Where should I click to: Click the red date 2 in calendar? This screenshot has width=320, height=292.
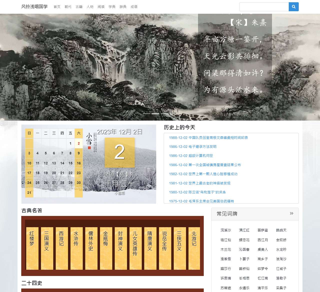tap(79, 143)
